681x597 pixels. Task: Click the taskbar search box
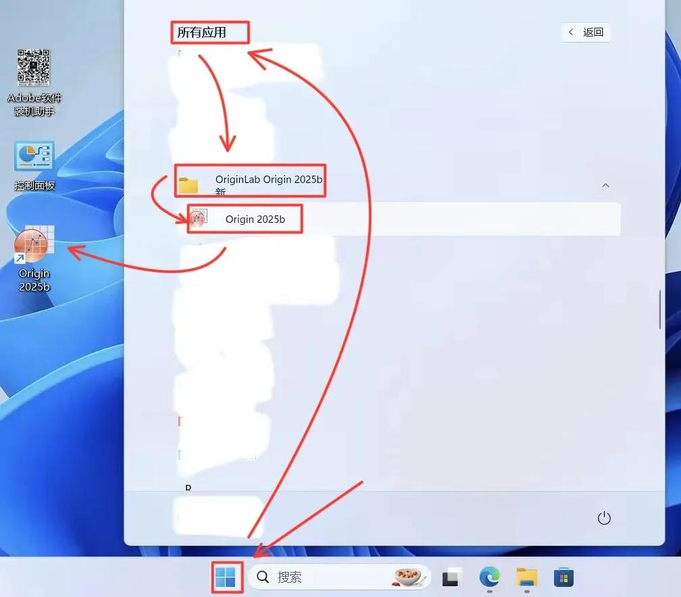(338, 577)
